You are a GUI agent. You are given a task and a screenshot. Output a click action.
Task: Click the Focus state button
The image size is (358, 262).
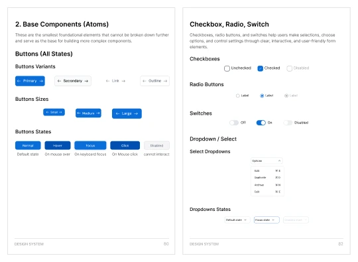[90, 145]
